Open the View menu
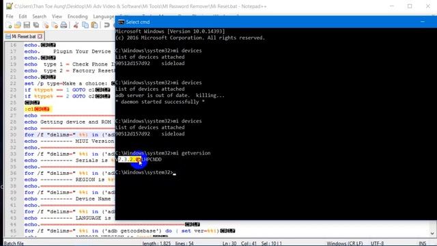The height and width of the screenshot is (246, 437). coord(57,16)
